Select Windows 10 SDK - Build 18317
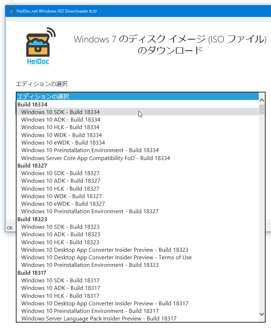The height and width of the screenshot is (328, 271). pyautogui.click(x=138, y=280)
